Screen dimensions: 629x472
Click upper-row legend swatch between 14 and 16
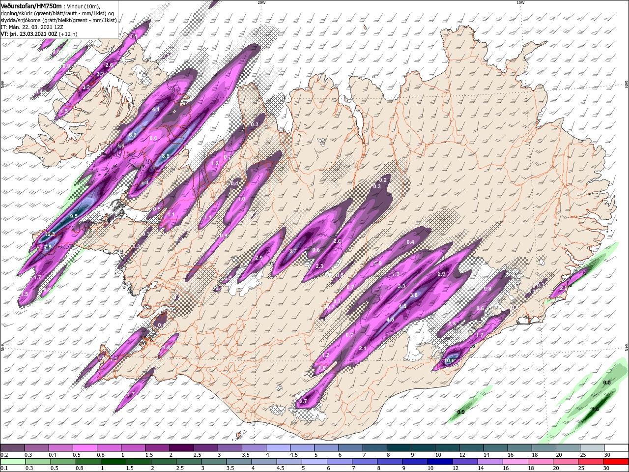pyautogui.click(x=495, y=448)
